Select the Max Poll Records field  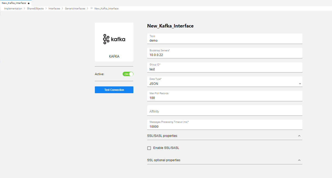coord(225,98)
